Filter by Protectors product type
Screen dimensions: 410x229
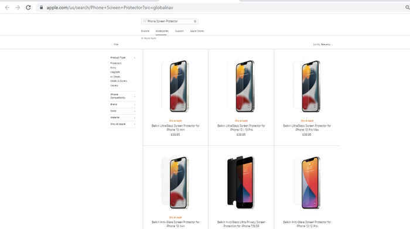116,63
